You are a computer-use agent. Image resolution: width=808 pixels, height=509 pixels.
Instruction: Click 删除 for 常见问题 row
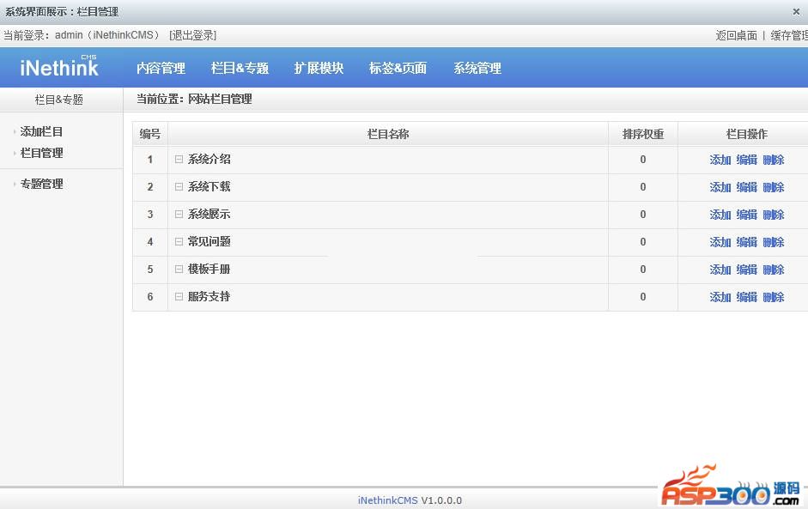pyautogui.click(x=774, y=242)
